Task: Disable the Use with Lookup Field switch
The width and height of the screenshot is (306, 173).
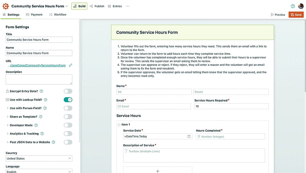Action: (x=68, y=100)
